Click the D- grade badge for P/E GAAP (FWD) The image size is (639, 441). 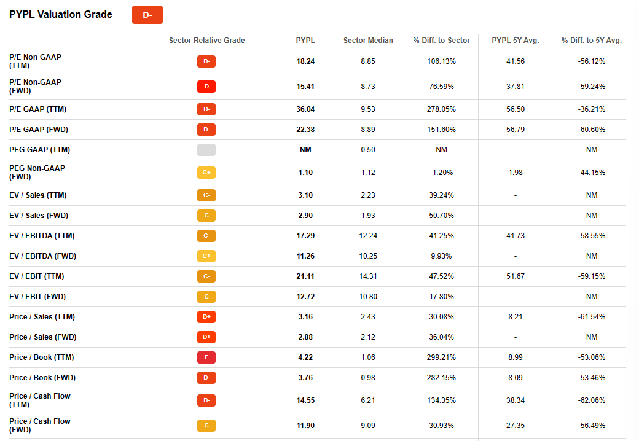click(x=206, y=130)
